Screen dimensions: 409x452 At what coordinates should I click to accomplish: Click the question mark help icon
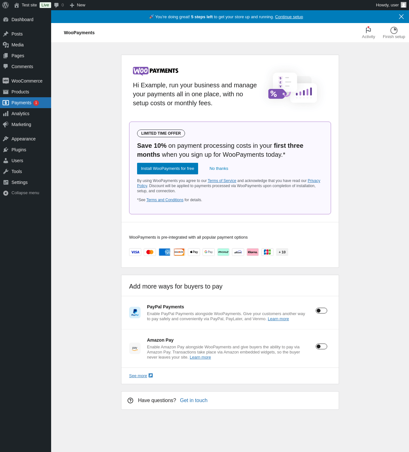point(130,400)
